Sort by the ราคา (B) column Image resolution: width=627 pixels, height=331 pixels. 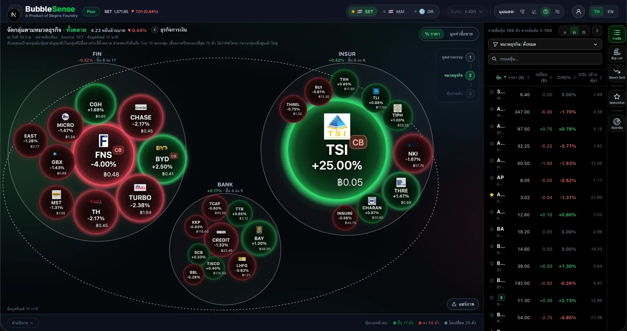coord(518,77)
